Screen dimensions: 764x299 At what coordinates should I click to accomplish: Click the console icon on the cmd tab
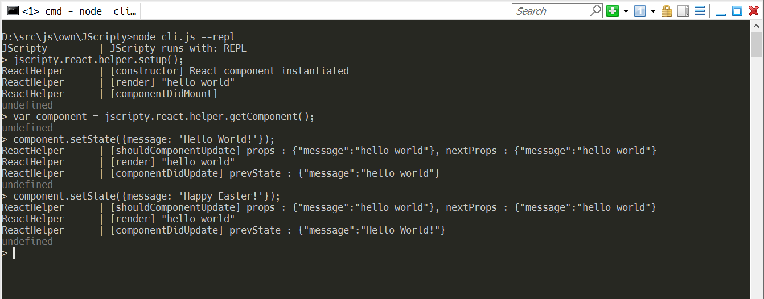[13, 11]
